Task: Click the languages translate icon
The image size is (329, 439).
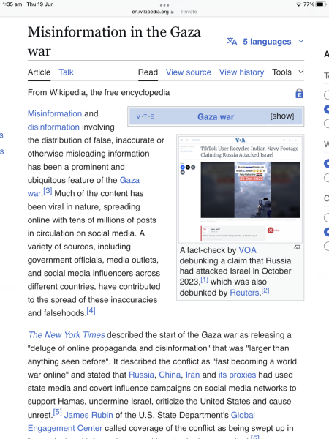Action: [232, 42]
